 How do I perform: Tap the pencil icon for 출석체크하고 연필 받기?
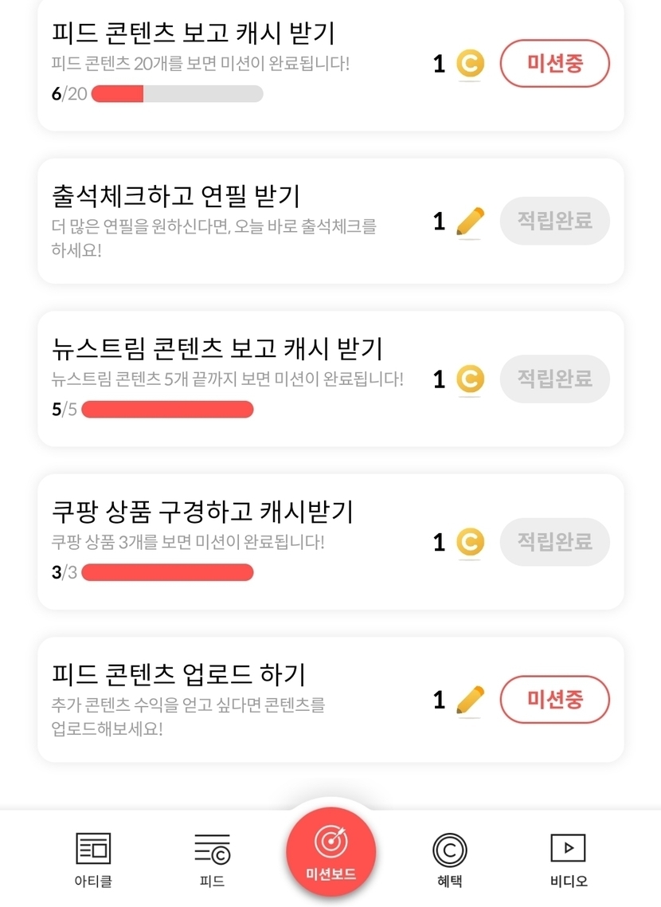pos(470,222)
